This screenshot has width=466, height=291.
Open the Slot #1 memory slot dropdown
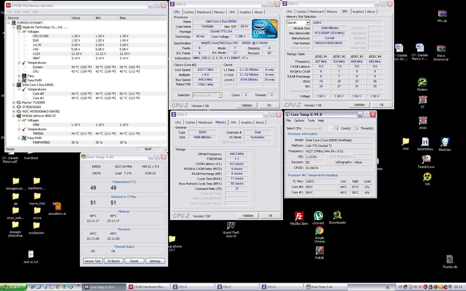307,23
